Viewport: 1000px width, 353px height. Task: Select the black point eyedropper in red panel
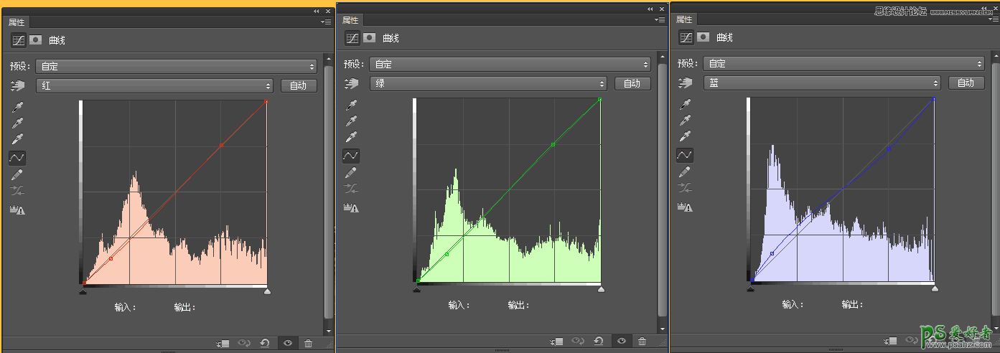tap(18, 107)
